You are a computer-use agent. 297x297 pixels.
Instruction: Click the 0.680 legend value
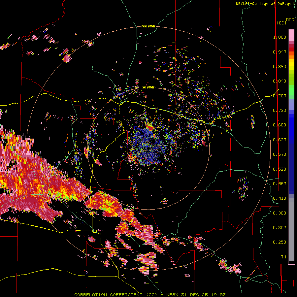(280, 125)
